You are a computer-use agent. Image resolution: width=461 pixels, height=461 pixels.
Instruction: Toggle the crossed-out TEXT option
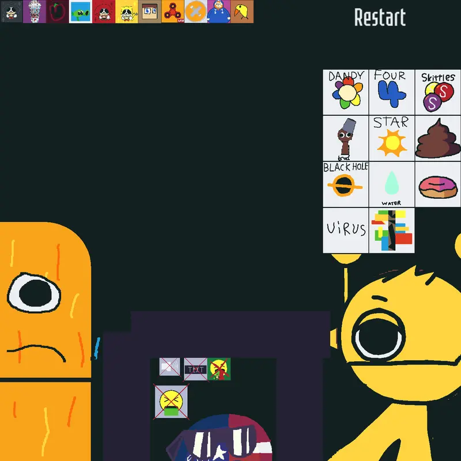pos(195,369)
